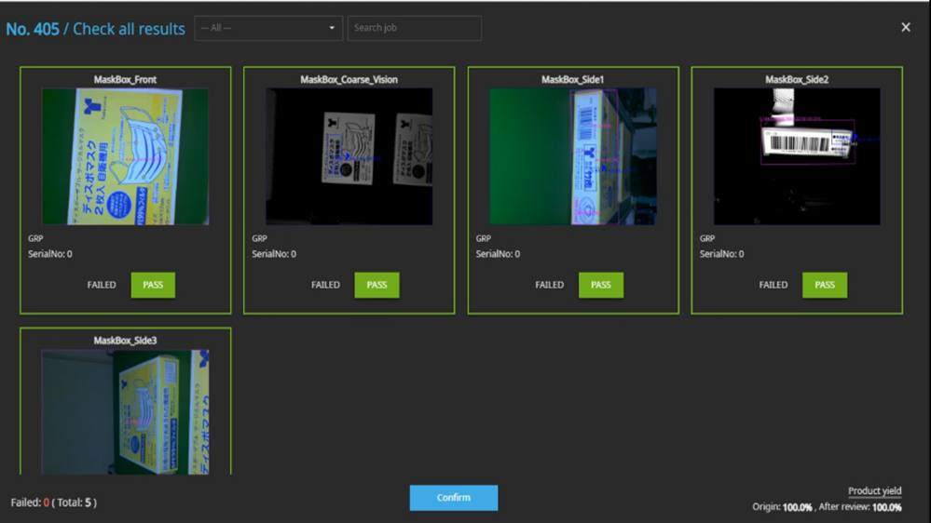931x523 pixels.
Task: Choose PASS for MaskBox_Side2
Action: [x=824, y=285]
